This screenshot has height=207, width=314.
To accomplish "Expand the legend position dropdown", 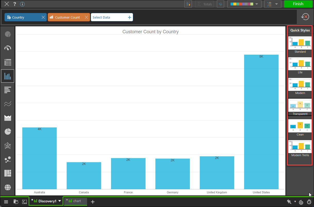I will click(273, 4).
